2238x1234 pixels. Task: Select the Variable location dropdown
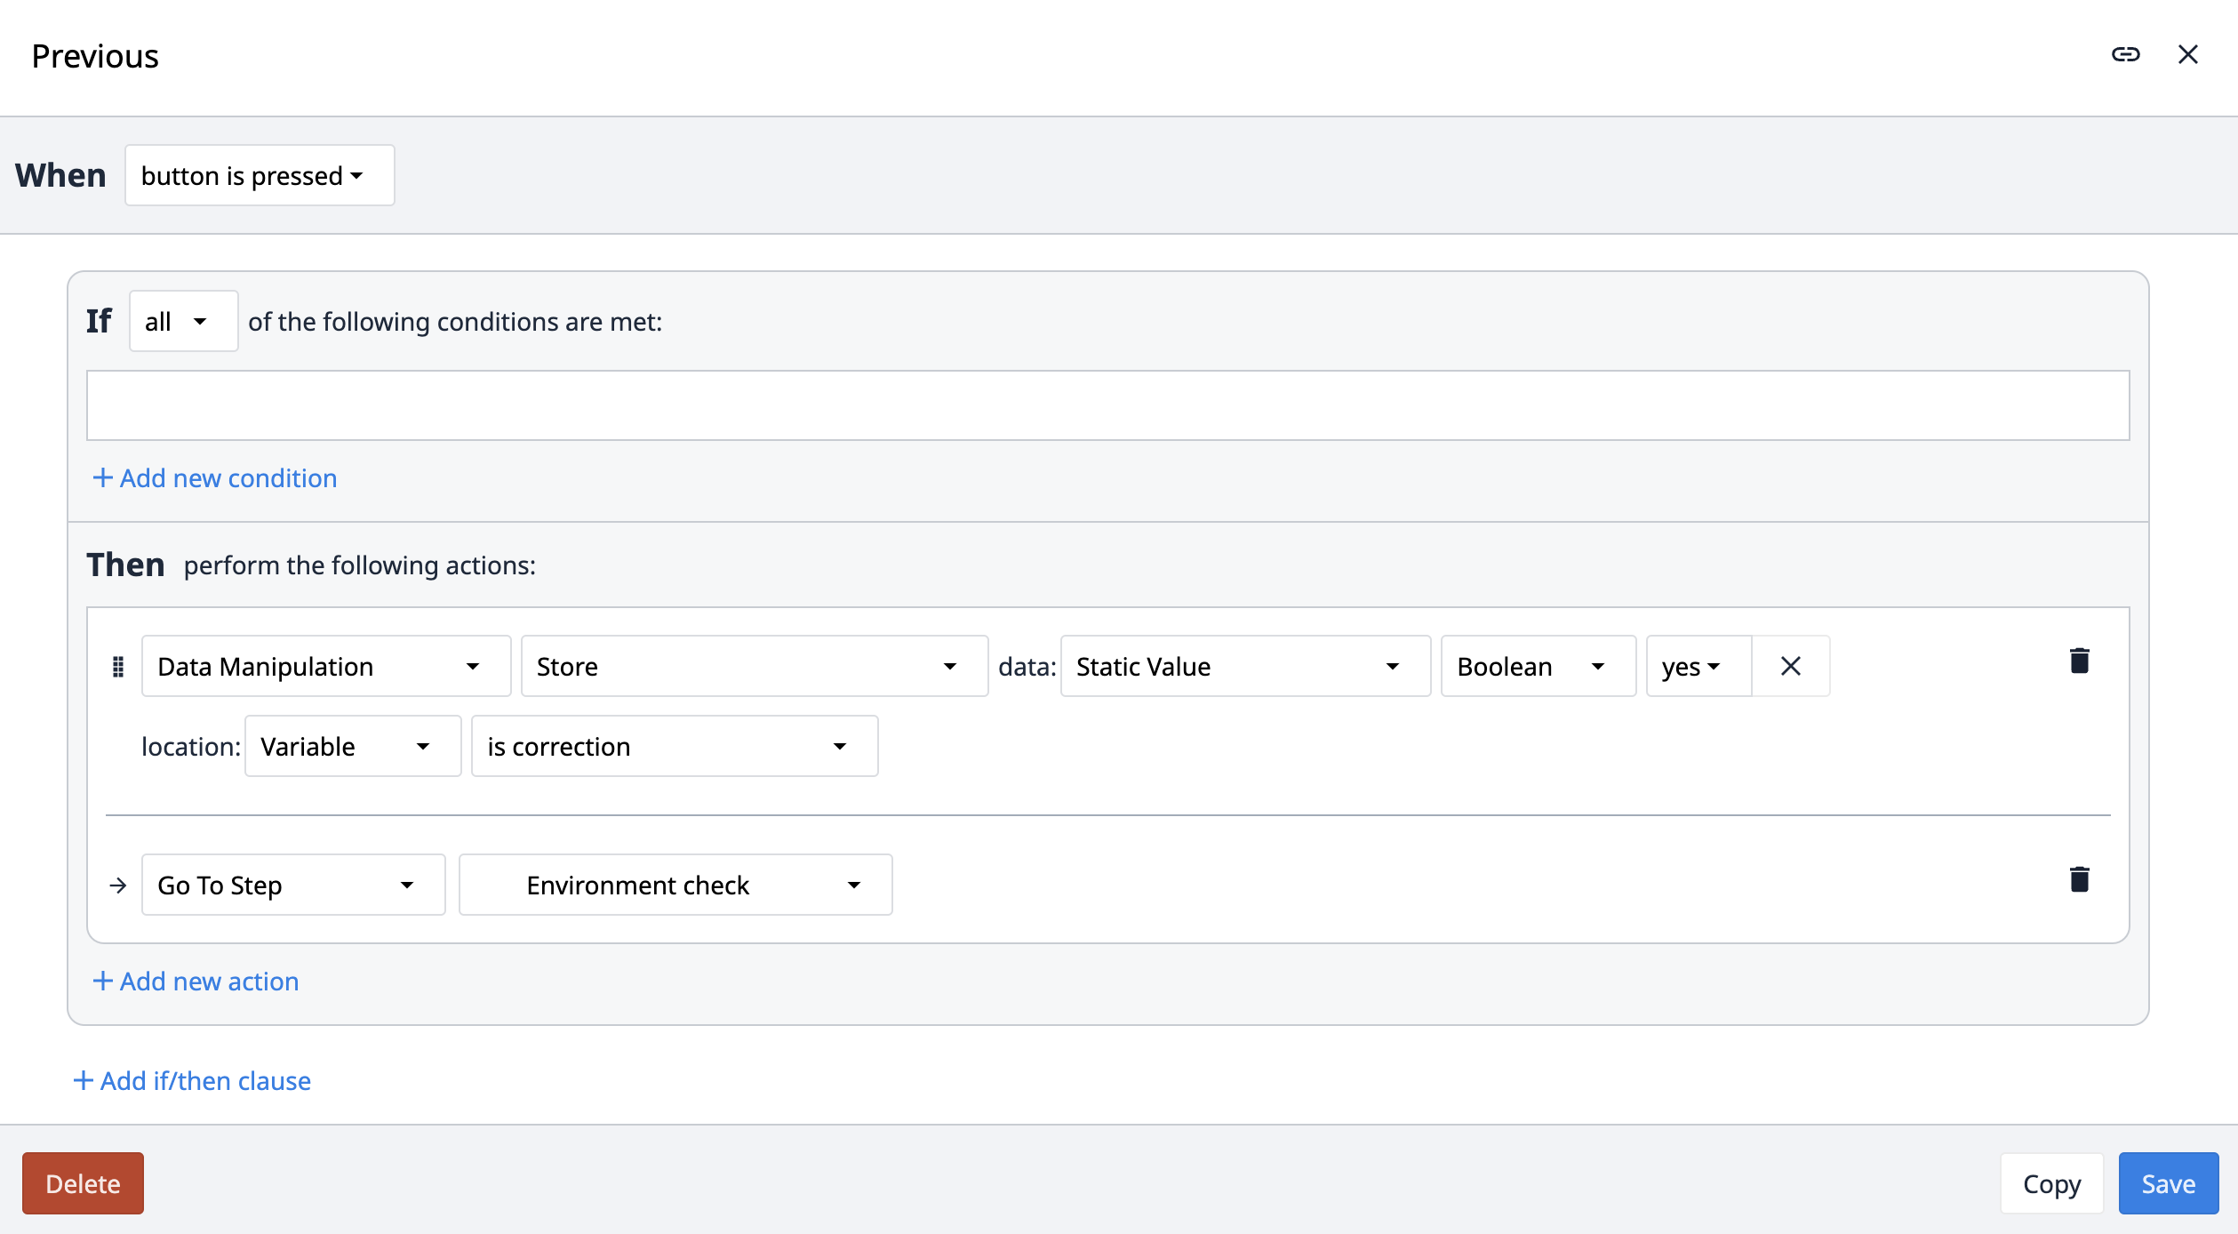click(351, 745)
